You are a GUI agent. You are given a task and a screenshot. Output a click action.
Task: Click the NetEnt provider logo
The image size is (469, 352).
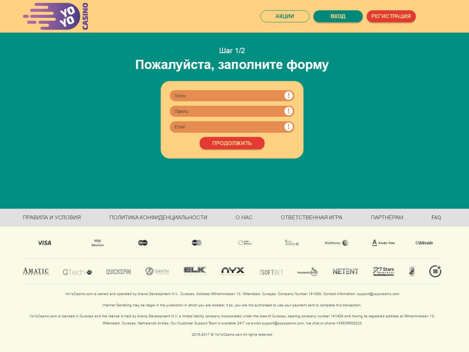345,271
